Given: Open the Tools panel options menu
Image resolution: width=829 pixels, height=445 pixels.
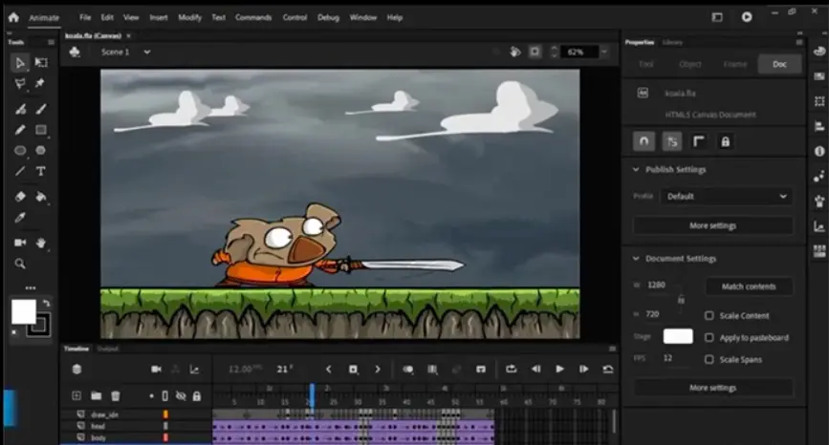Looking at the screenshot, I should 51,42.
